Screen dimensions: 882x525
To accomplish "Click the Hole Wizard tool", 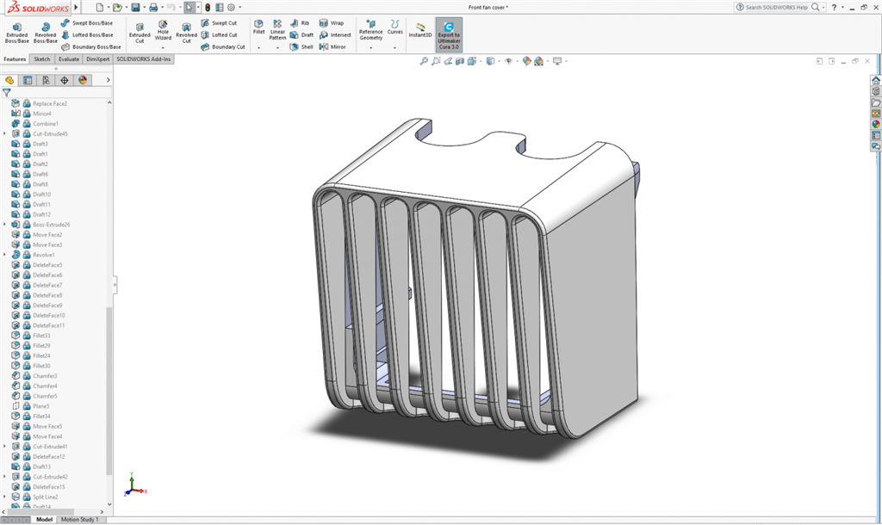I will point(163,32).
